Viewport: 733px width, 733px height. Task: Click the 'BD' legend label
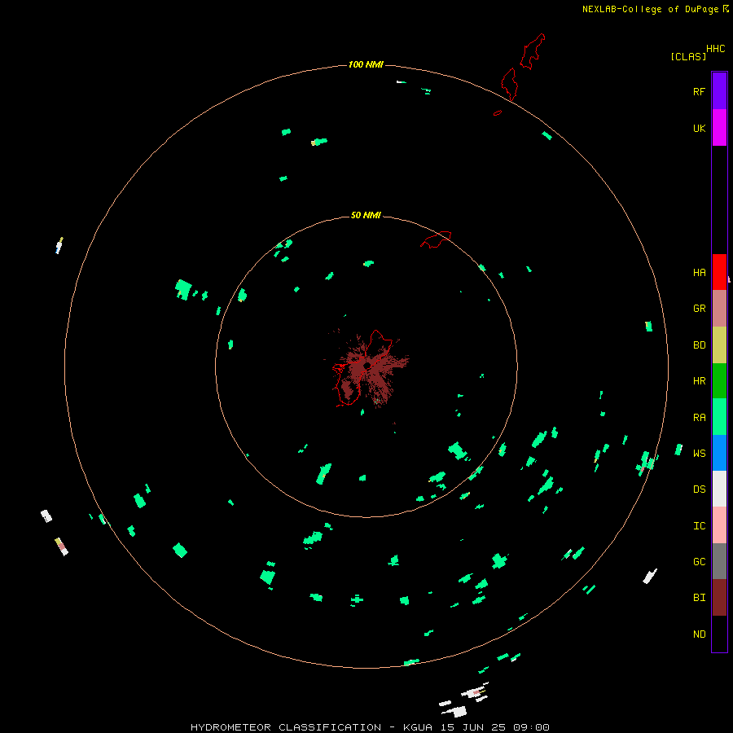point(699,345)
